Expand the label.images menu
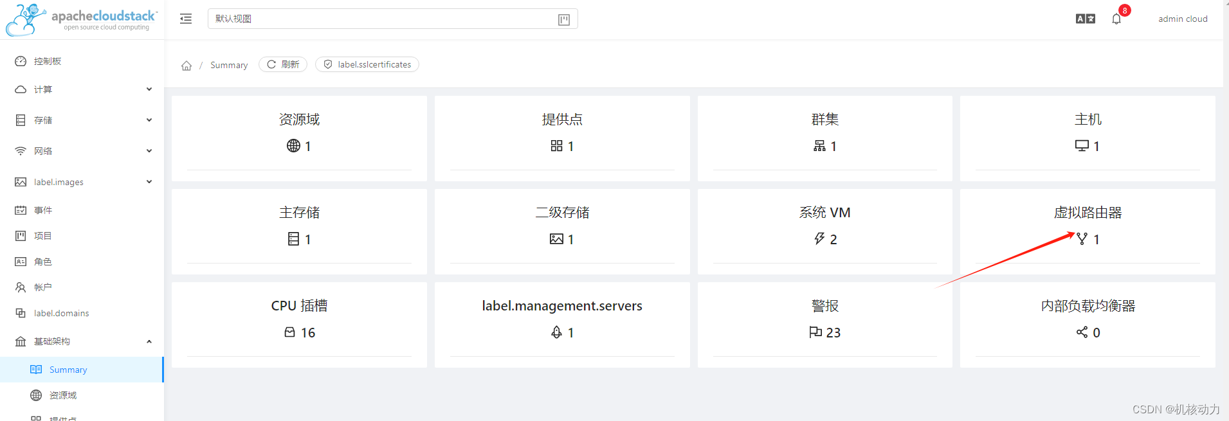1229x421 pixels. [82, 182]
